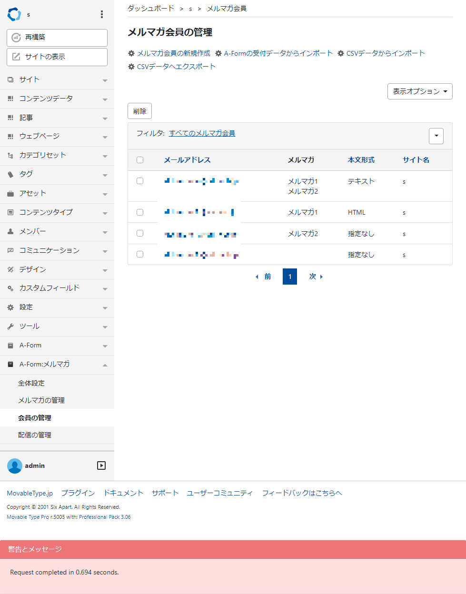Click メルマガ会員の新規作成 link

[x=173, y=53]
